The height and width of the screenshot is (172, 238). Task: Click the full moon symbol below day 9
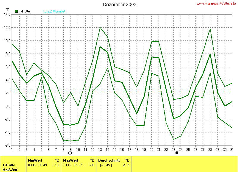[x=70, y=153]
